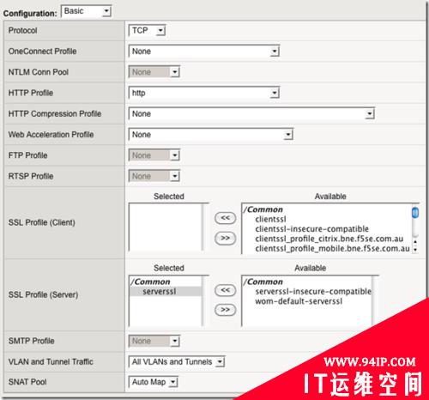This screenshot has height=400, width=429.
Task: Click << button for SSL Profile (Server)
Action: pyautogui.click(x=225, y=290)
